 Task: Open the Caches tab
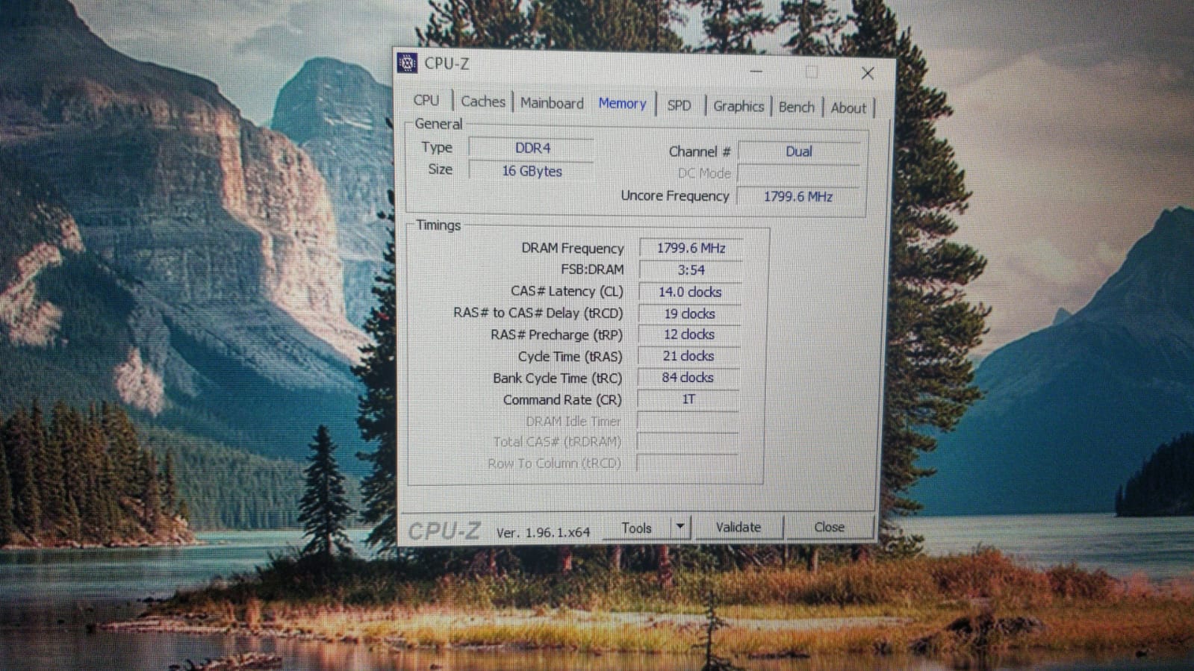pos(482,102)
